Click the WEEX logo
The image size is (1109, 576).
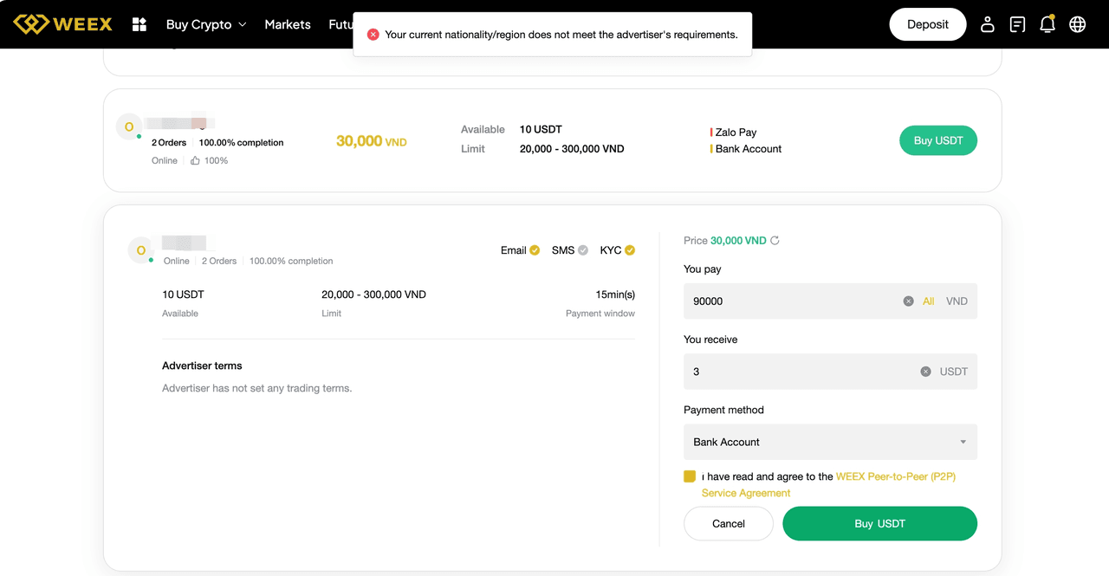tap(62, 24)
